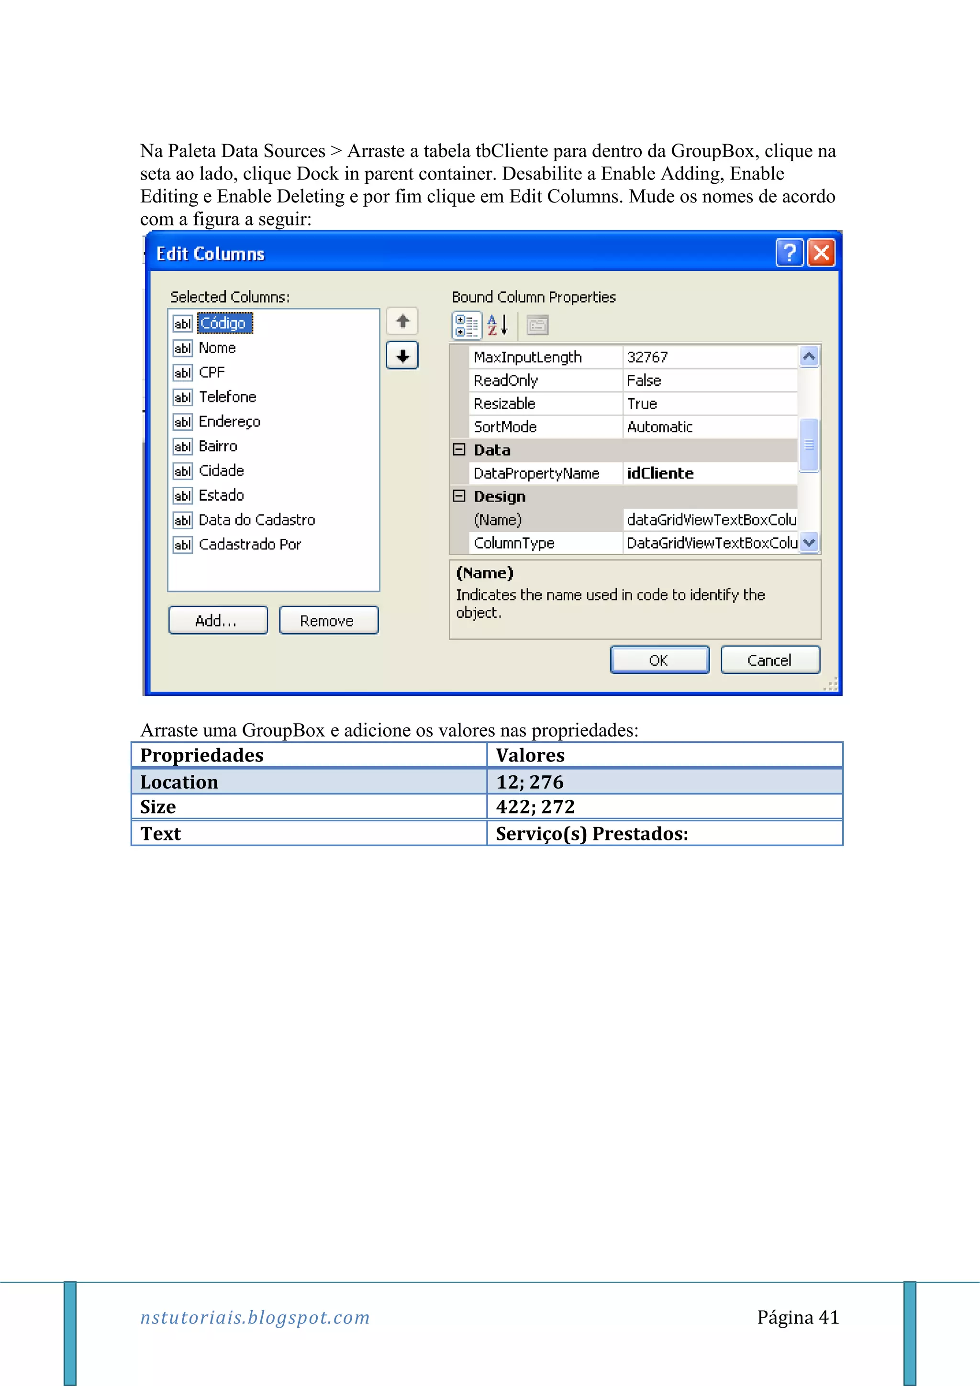This screenshot has width=980, height=1386.
Task: Click the move column up arrow
Action: pyautogui.click(x=402, y=322)
